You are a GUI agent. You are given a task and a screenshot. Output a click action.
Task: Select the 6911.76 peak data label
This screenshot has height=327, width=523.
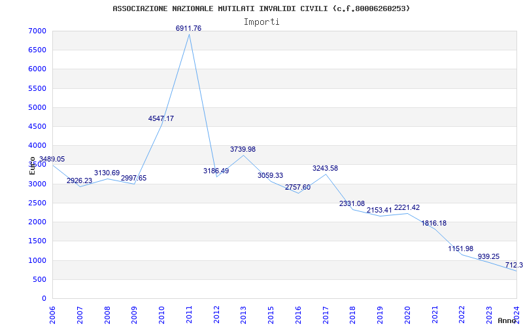point(188,28)
